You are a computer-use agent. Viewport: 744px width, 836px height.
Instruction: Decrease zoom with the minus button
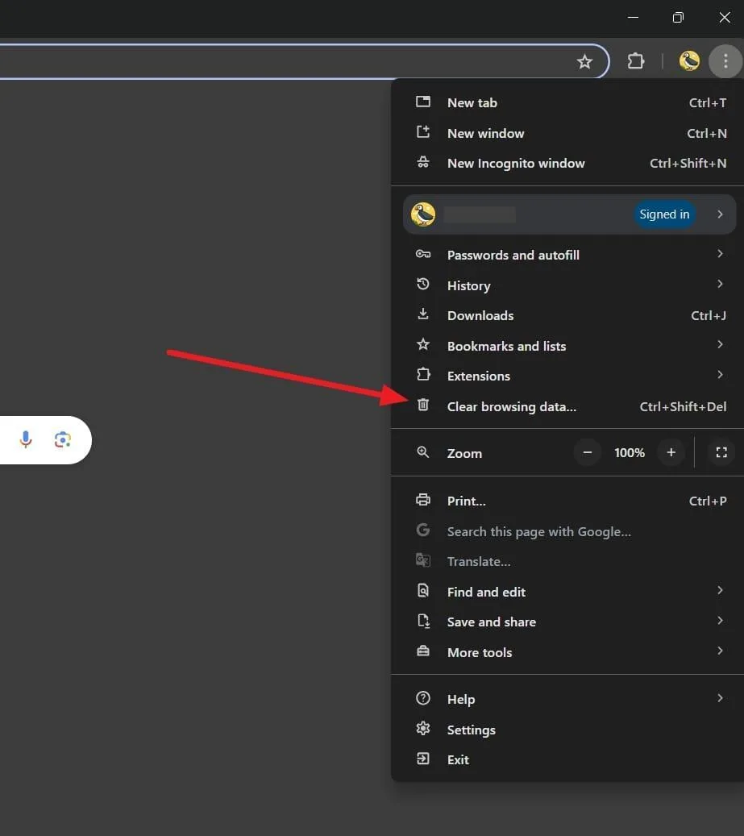(588, 453)
